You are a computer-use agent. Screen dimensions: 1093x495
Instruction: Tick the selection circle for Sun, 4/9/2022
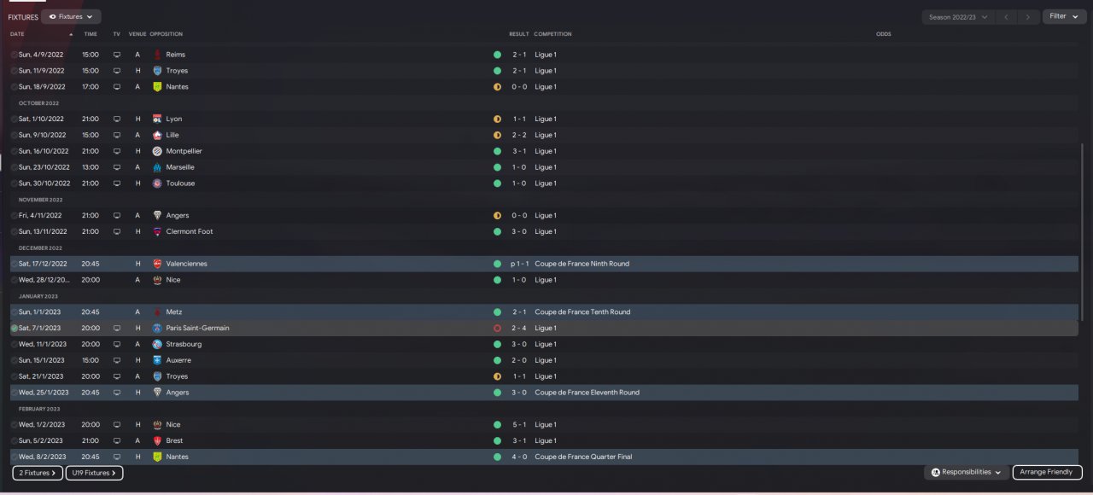pos(15,55)
